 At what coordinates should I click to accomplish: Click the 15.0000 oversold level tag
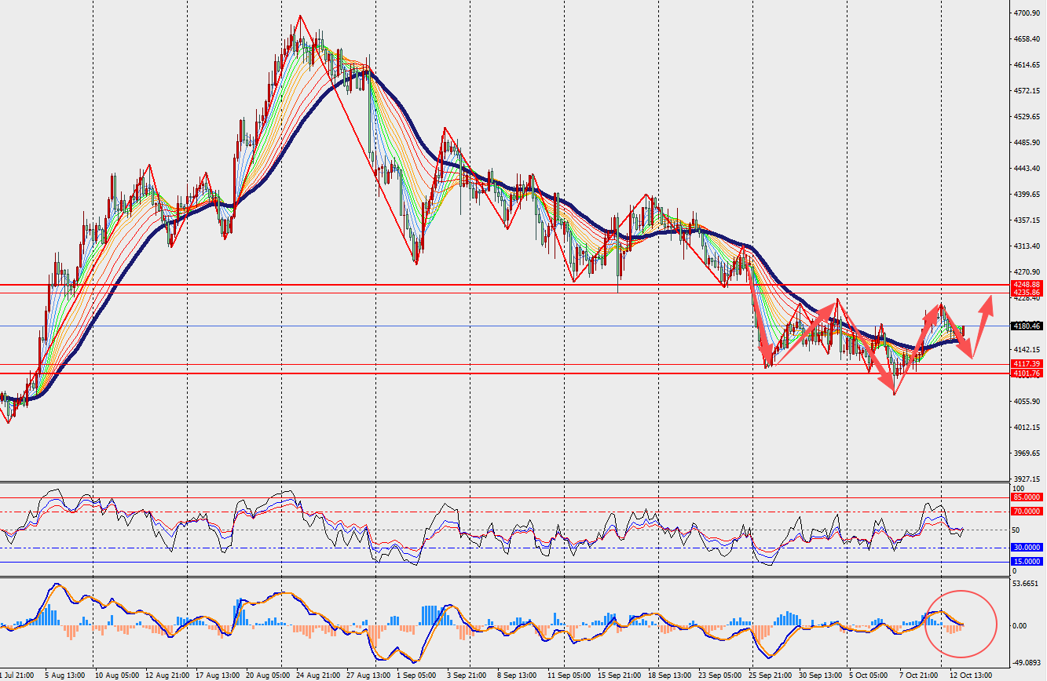pos(1027,562)
